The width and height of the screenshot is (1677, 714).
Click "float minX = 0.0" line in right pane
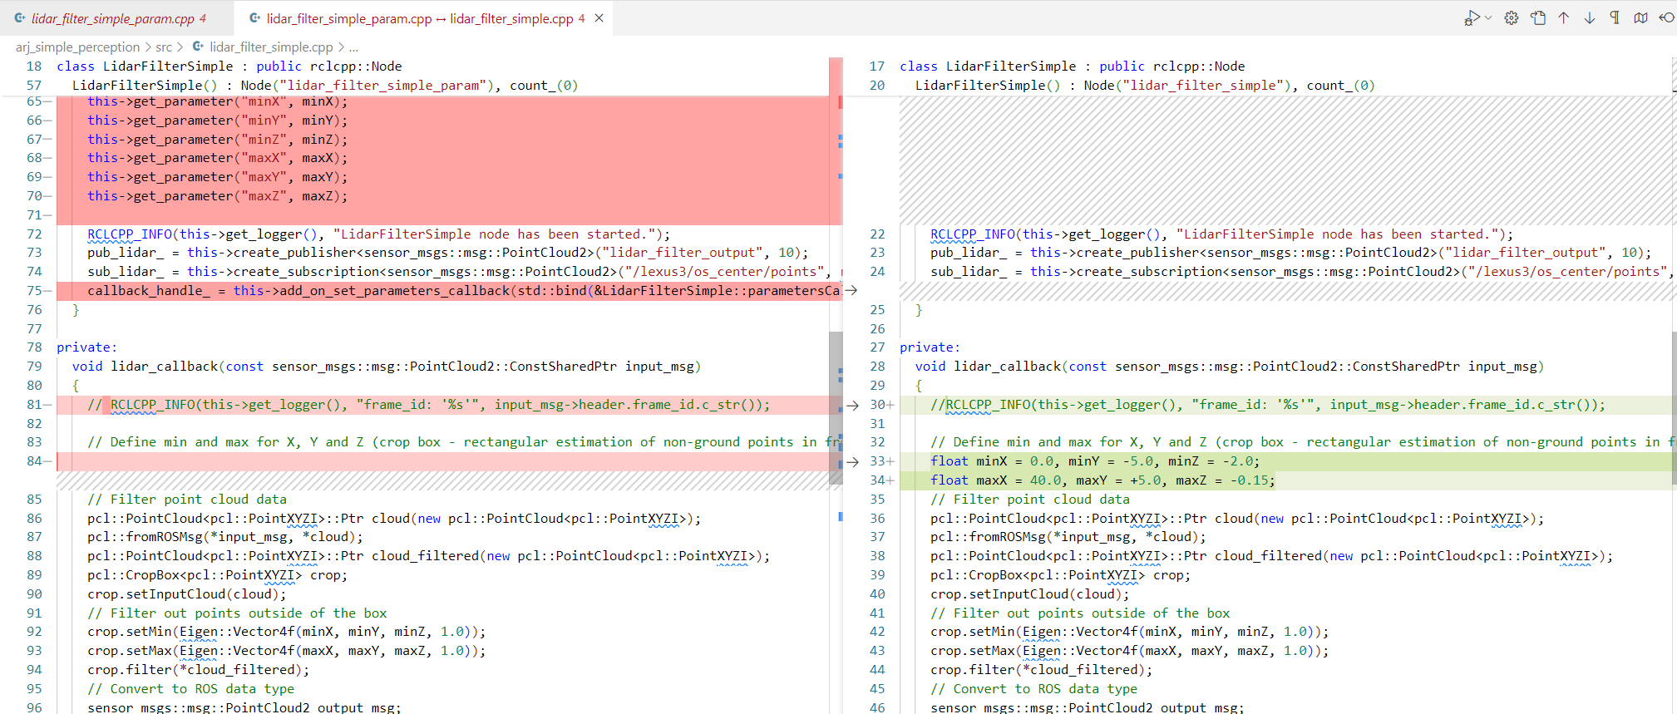1095,461
